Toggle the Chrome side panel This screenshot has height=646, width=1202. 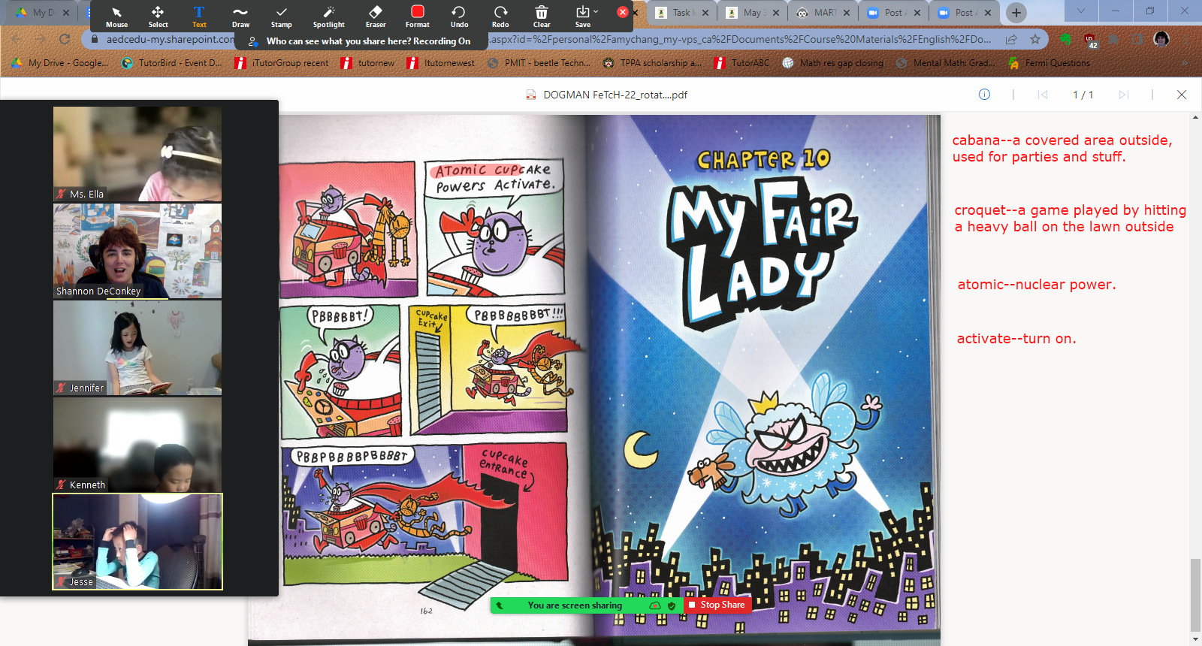pyautogui.click(x=1138, y=39)
